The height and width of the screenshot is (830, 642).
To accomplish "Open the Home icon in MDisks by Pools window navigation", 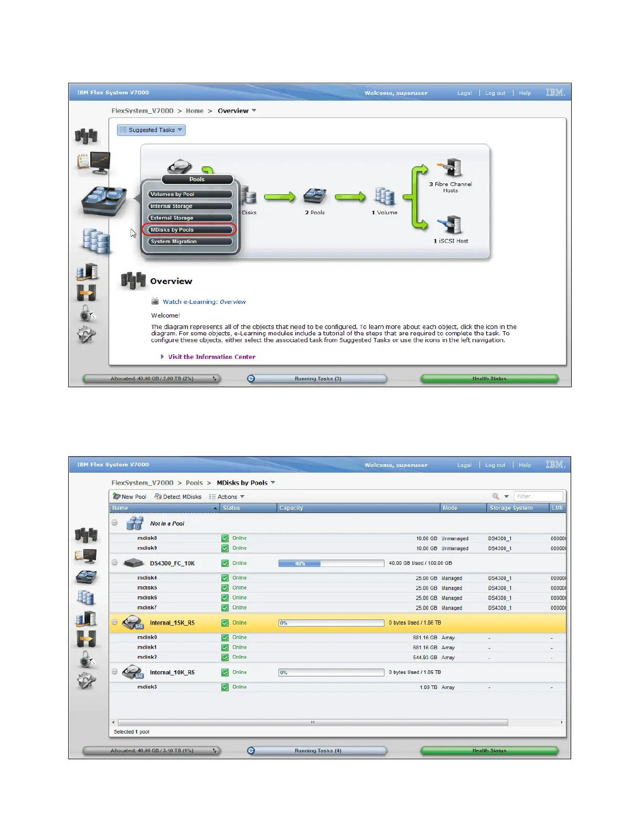I will [86, 534].
